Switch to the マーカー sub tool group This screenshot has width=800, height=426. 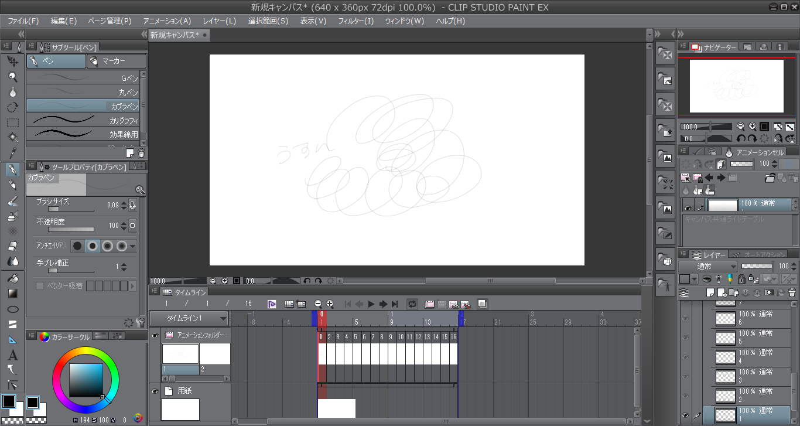coord(116,61)
